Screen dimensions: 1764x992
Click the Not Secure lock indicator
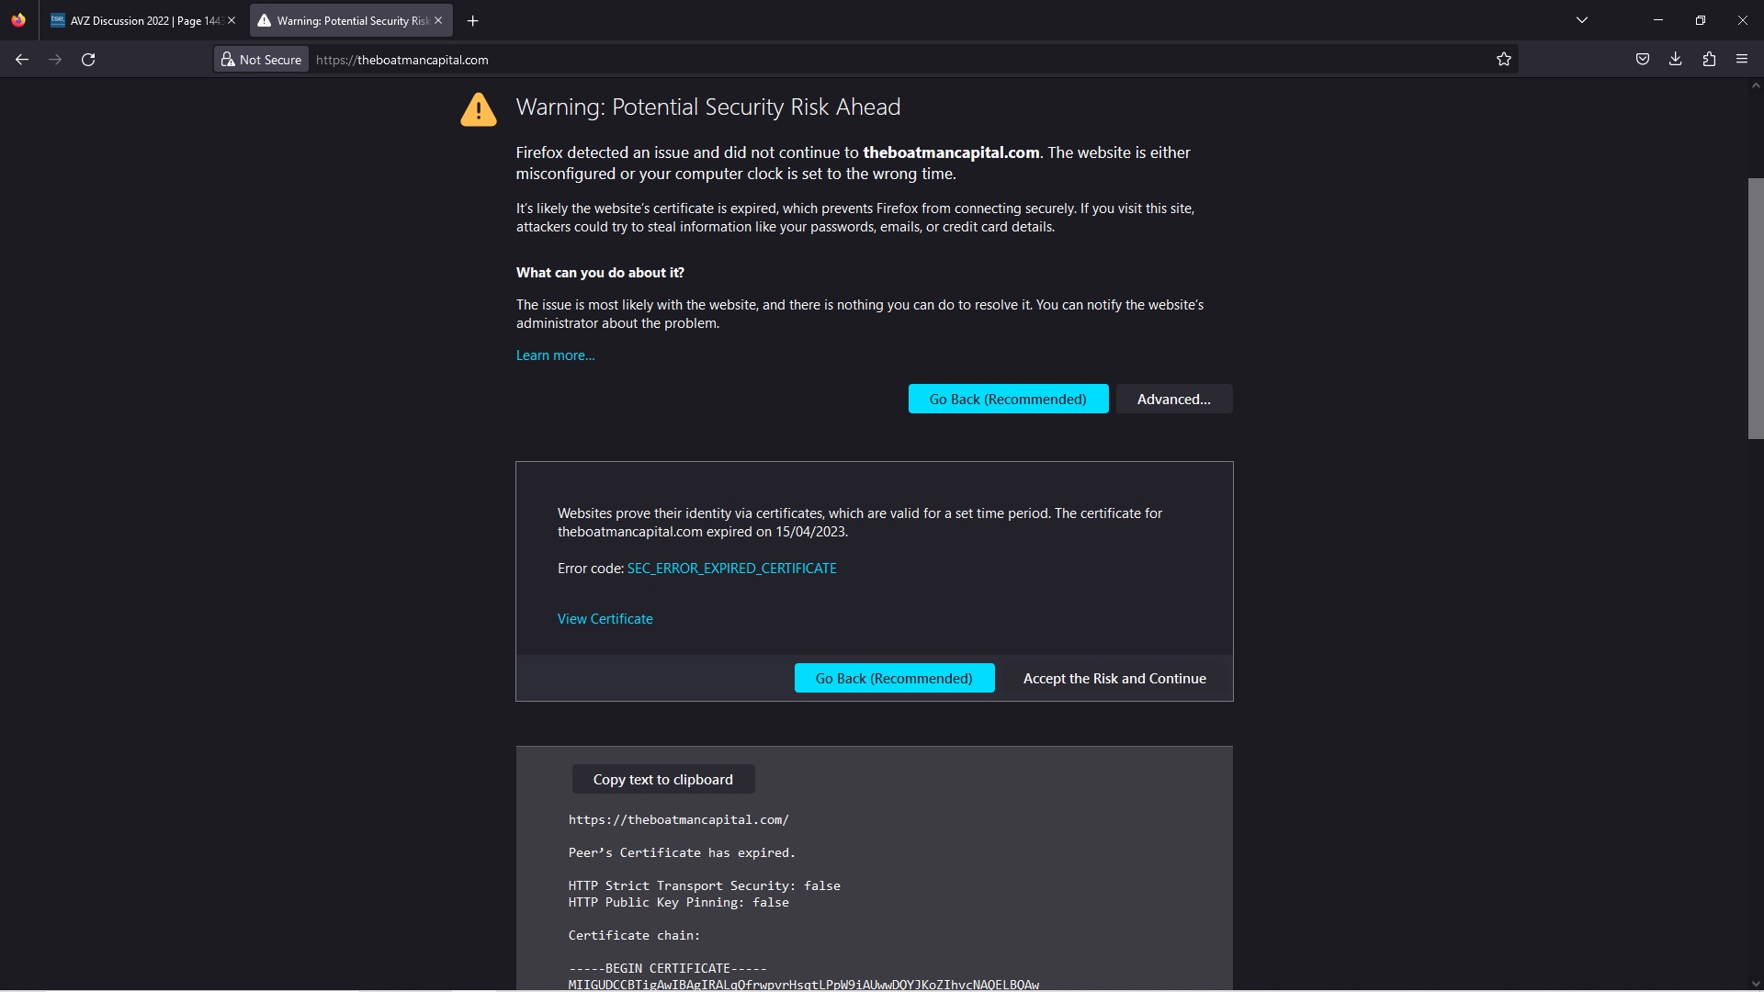click(x=262, y=60)
